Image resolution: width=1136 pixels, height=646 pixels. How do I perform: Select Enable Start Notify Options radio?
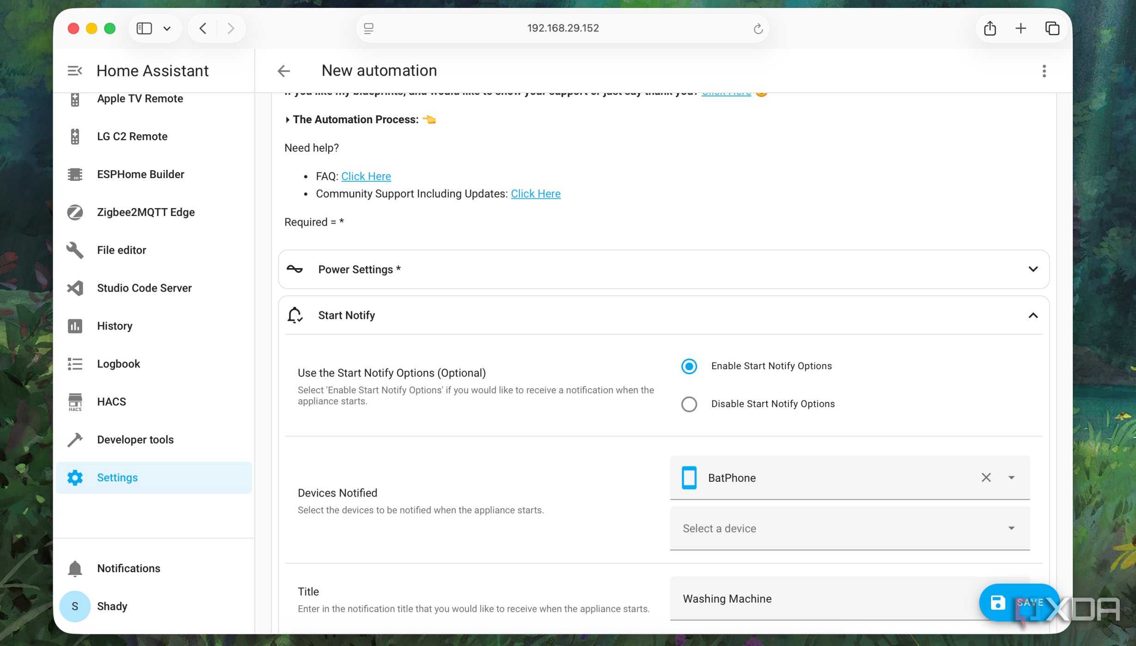(689, 366)
